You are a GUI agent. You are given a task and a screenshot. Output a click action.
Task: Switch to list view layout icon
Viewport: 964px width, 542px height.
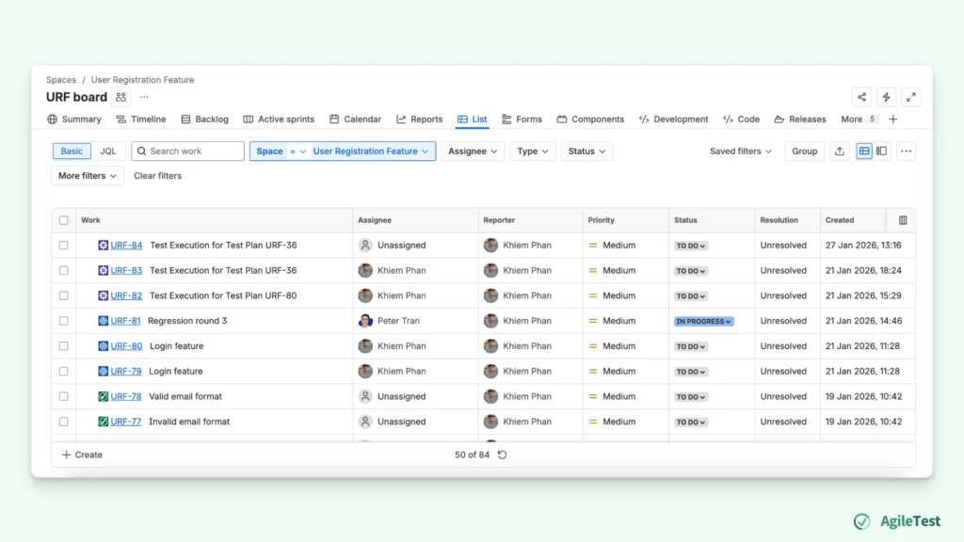[864, 151]
